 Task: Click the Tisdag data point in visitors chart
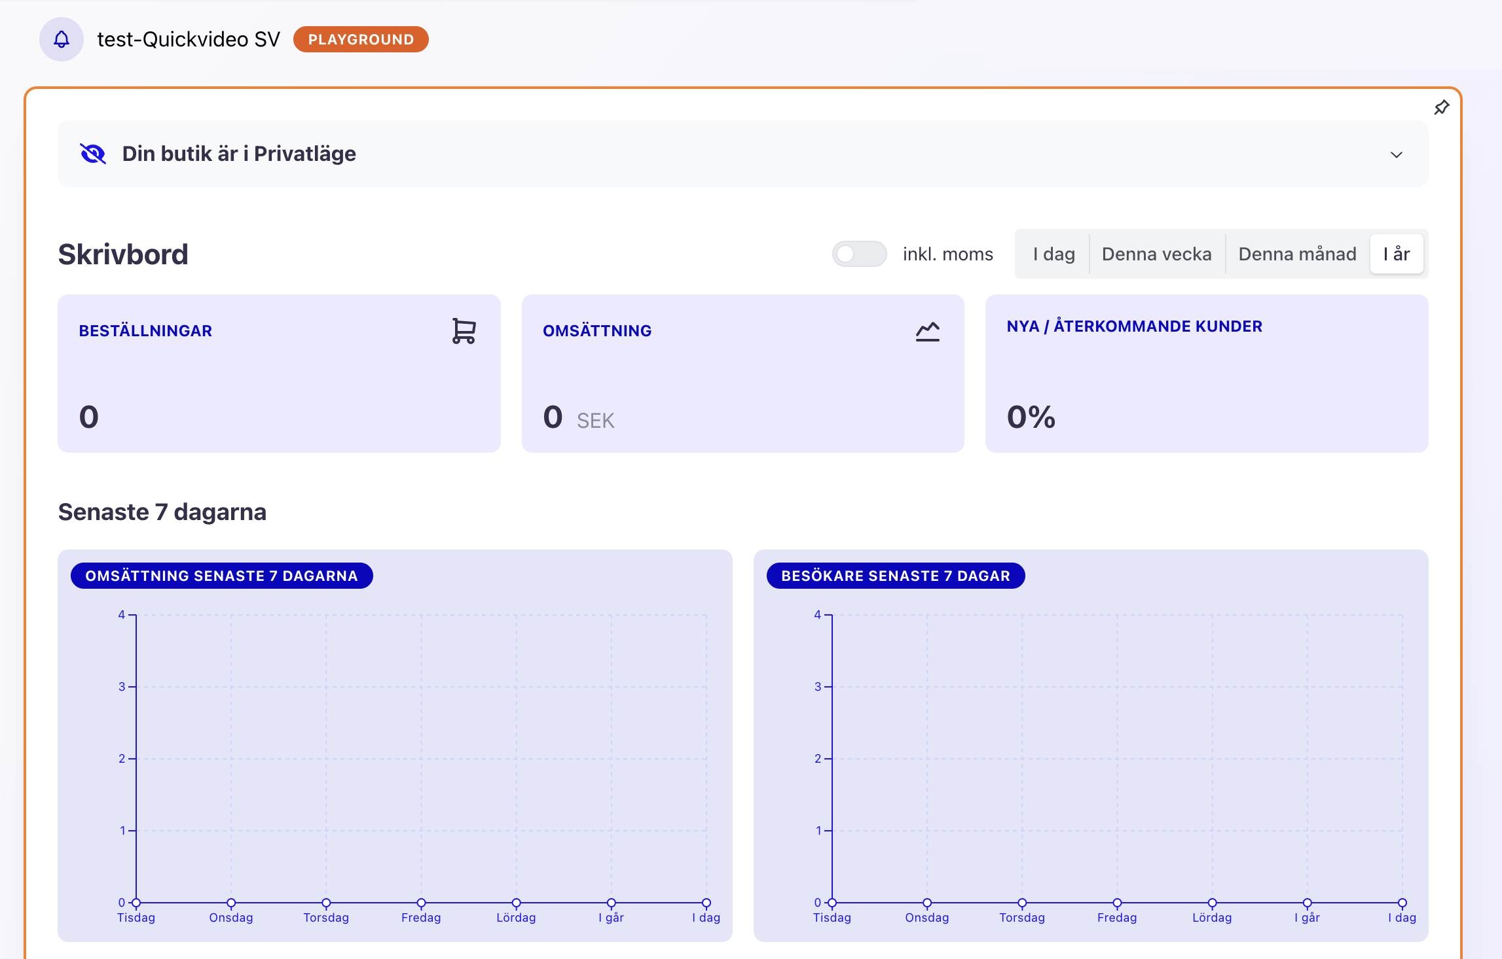pos(832,903)
